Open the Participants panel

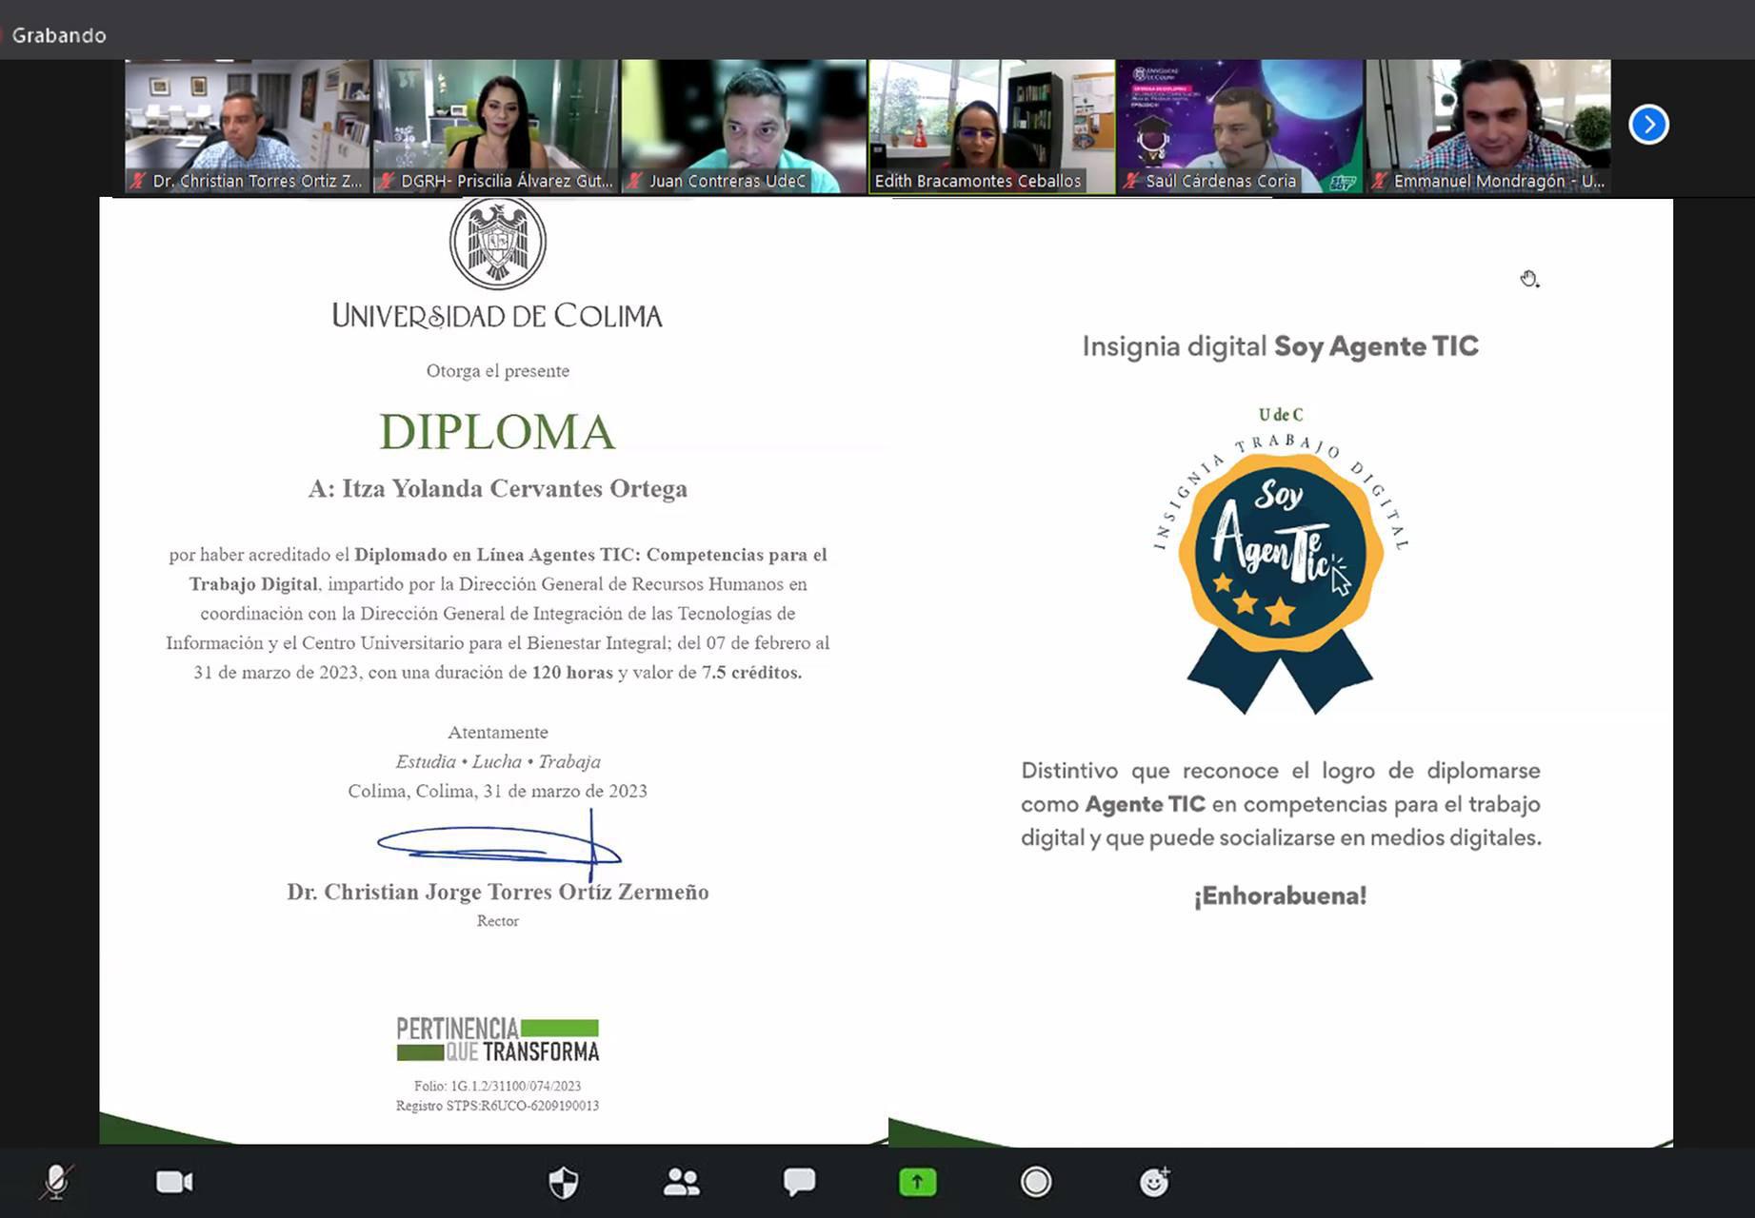(x=682, y=1182)
